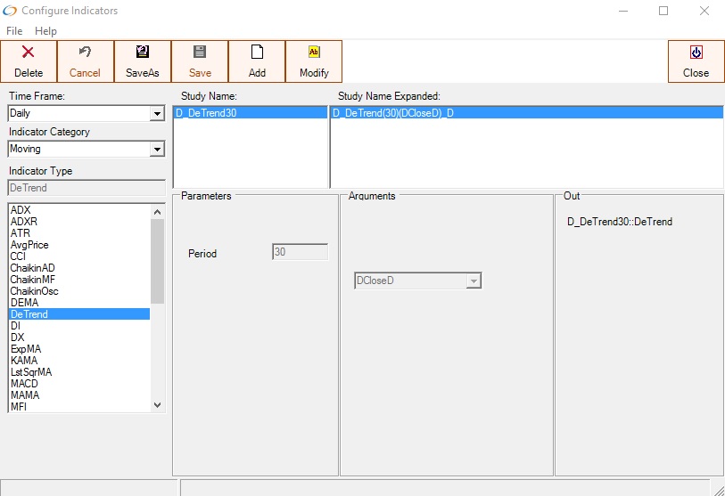The width and height of the screenshot is (725, 496).
Task: Open the File menu
Action: [14, 31]
